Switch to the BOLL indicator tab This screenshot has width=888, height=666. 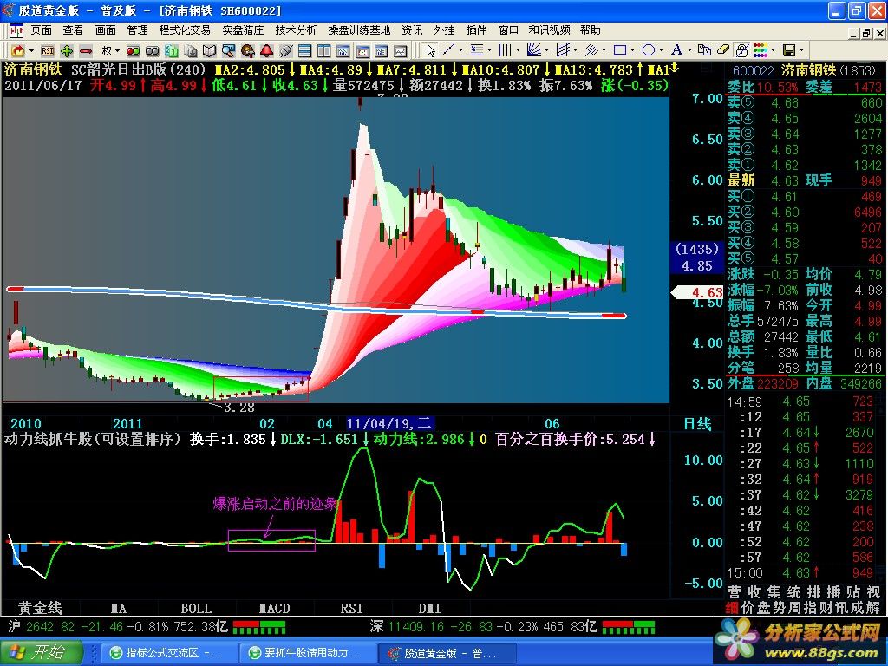tap(196, 608)
